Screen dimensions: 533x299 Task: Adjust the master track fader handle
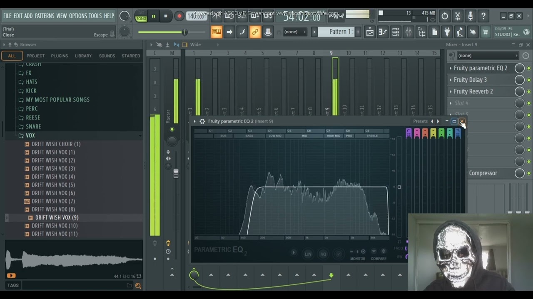click(176, 174)
